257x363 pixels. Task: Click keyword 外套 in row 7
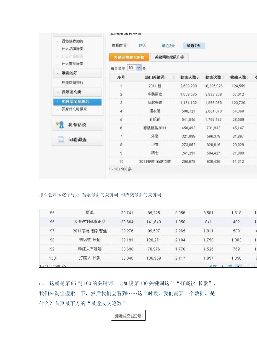[x=155, y=136]
